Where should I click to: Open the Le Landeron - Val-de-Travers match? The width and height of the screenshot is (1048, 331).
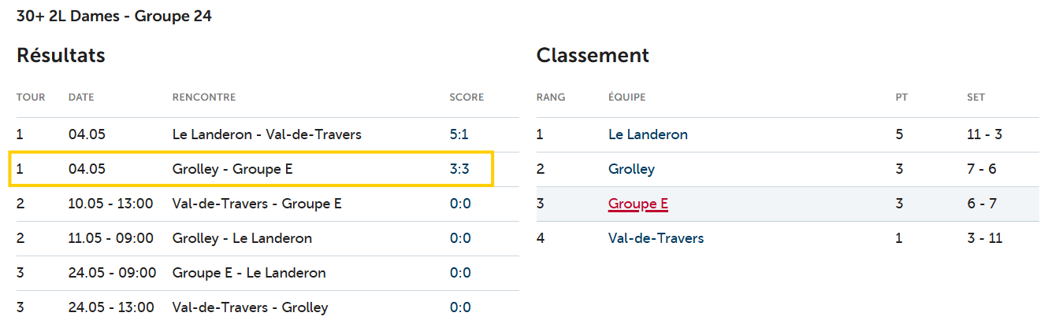(x=266, y=134)
